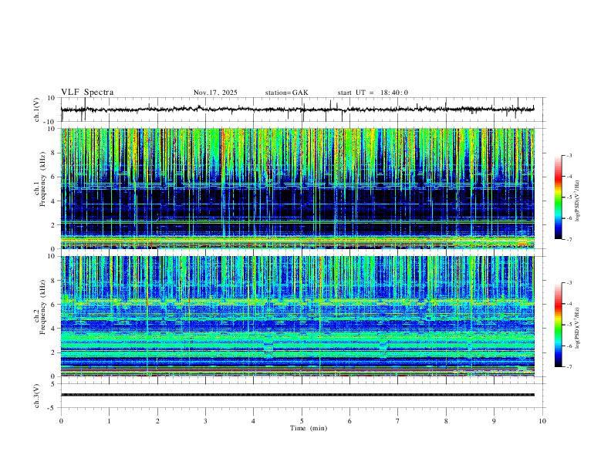
Task: Click the "ch.3(V)" axis label
Action: tap(36, 396)
